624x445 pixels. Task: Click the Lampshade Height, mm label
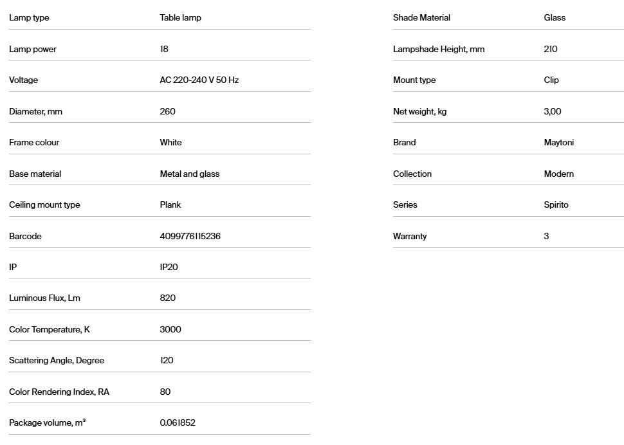(x=439, y=50)
